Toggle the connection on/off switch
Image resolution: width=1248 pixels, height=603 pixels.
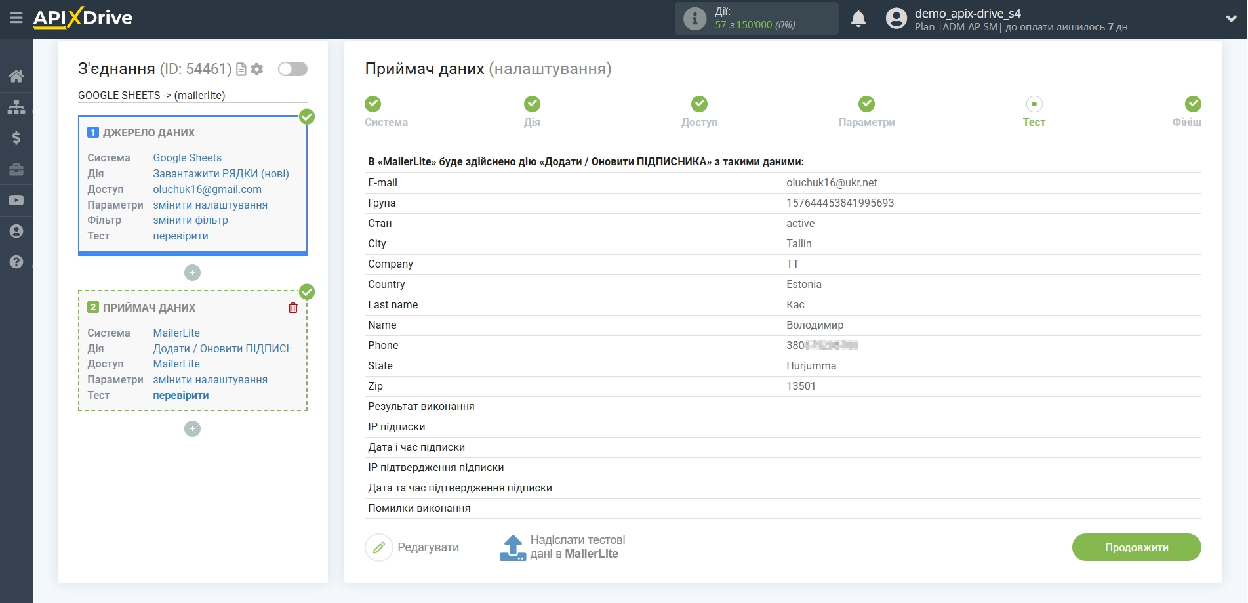[292, 69]
